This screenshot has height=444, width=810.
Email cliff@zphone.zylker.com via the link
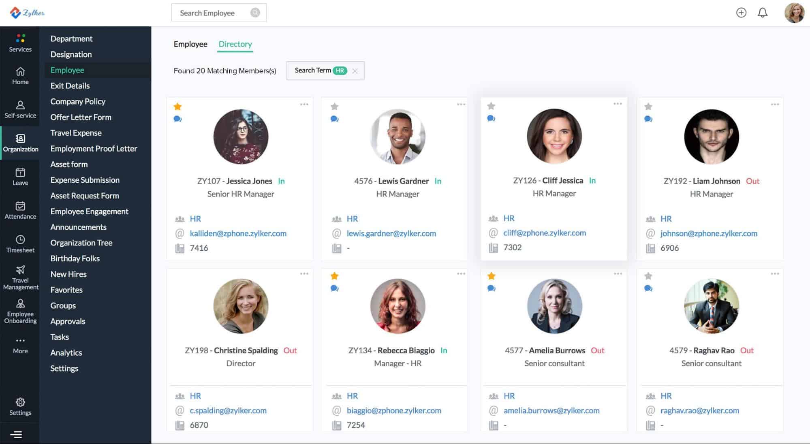pos(545,233)
